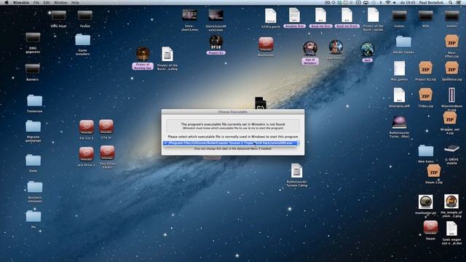Click the Wi-Fi status icon
The height and width of the screenshot is (262, 466).
[388, 2]
